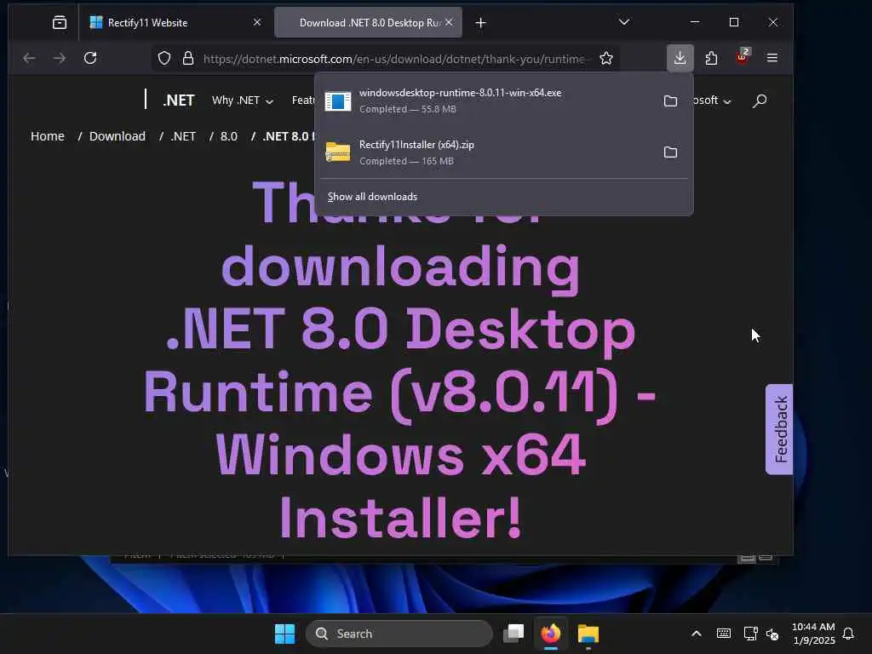Image resolution: width=872 pixels, height=654 pixels.
Task: Click .NET breadcrumb link
Action: pos(183,136)
